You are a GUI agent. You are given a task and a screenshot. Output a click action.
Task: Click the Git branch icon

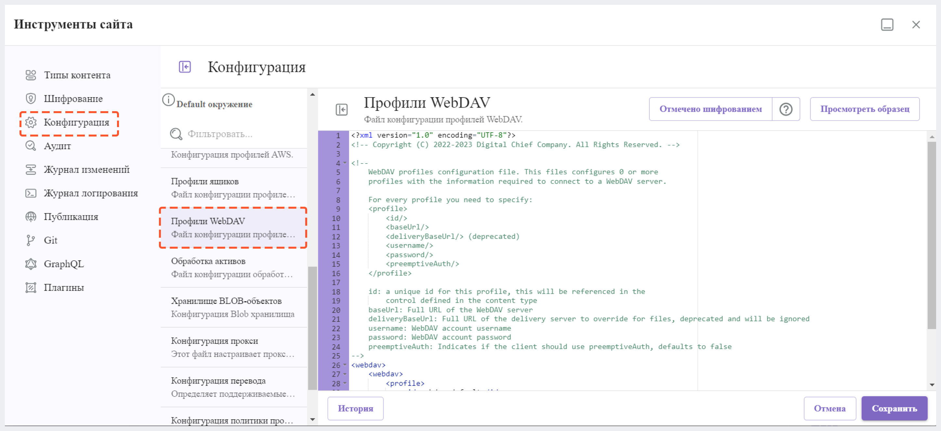(31, 240)
